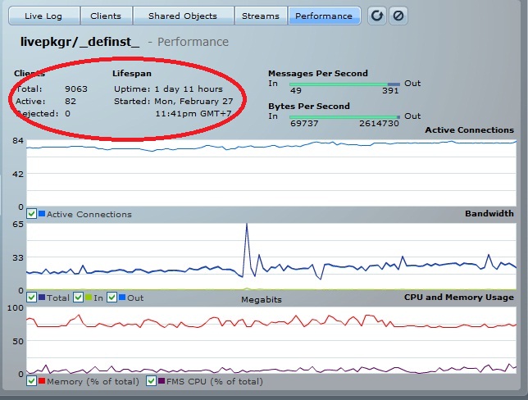The height and width of the screenshot is (400, 528).
Task: Click the circle-slash stop icon in the toolbar
Action: pos(398,16)
